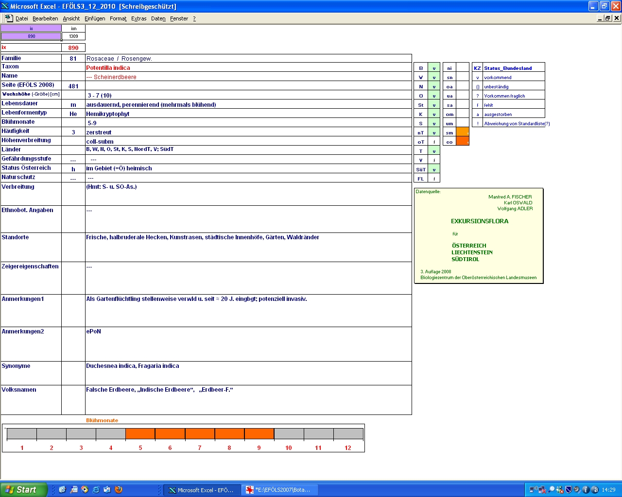Open the ? help menu
622x497 pixels.
pos(194,18)
